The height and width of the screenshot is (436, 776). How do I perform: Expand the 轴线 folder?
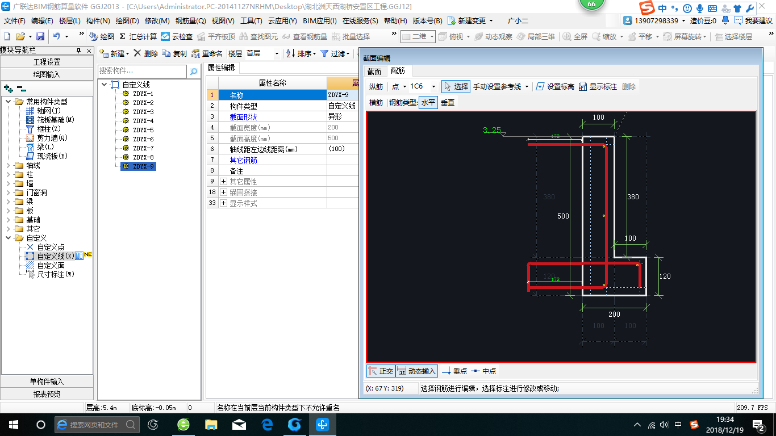[8, 165]
